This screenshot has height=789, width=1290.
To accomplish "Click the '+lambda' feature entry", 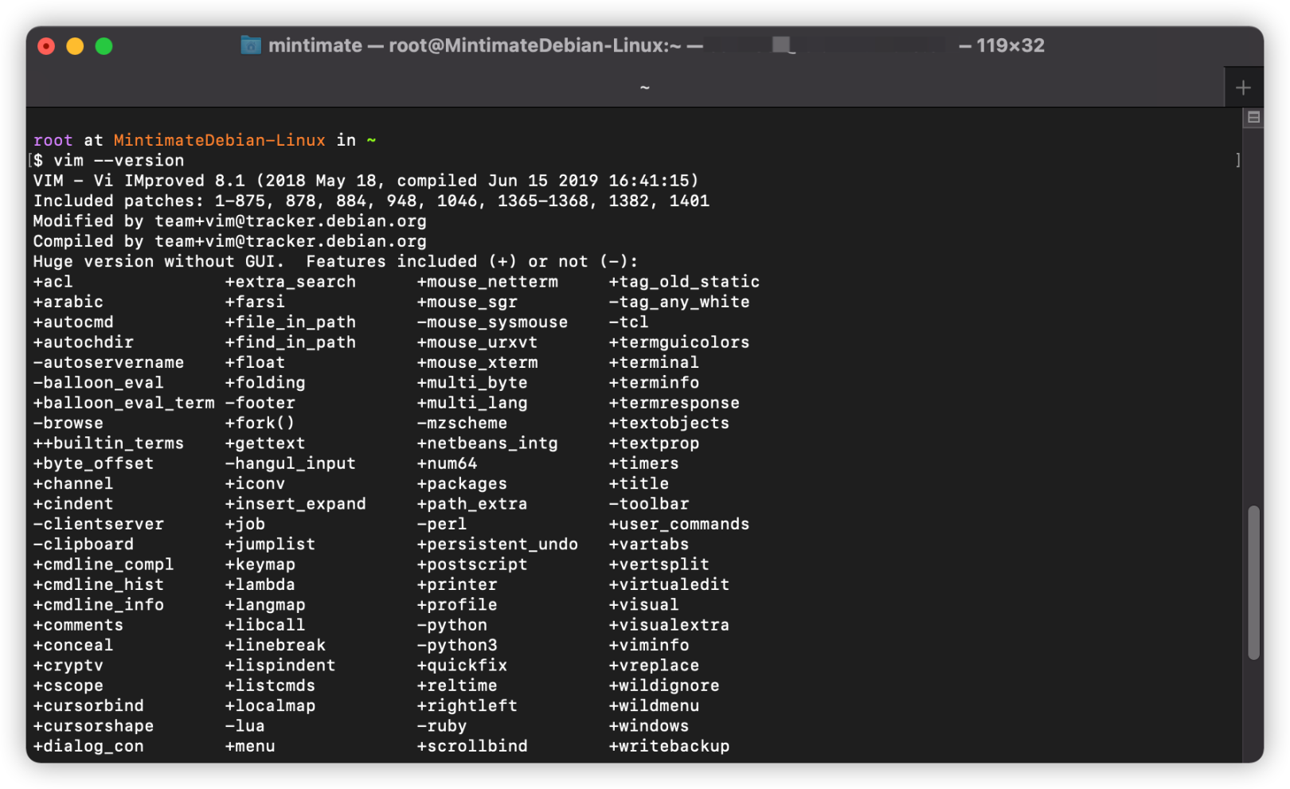I will [260, 584].
